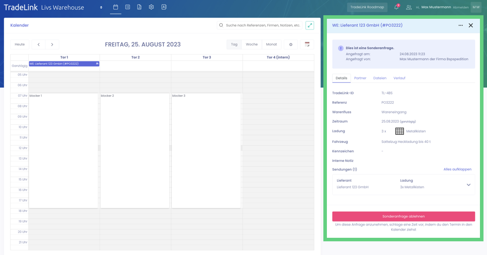Open the list view icon in top navigation
487x255 pixels.
(x=128, y=7)
